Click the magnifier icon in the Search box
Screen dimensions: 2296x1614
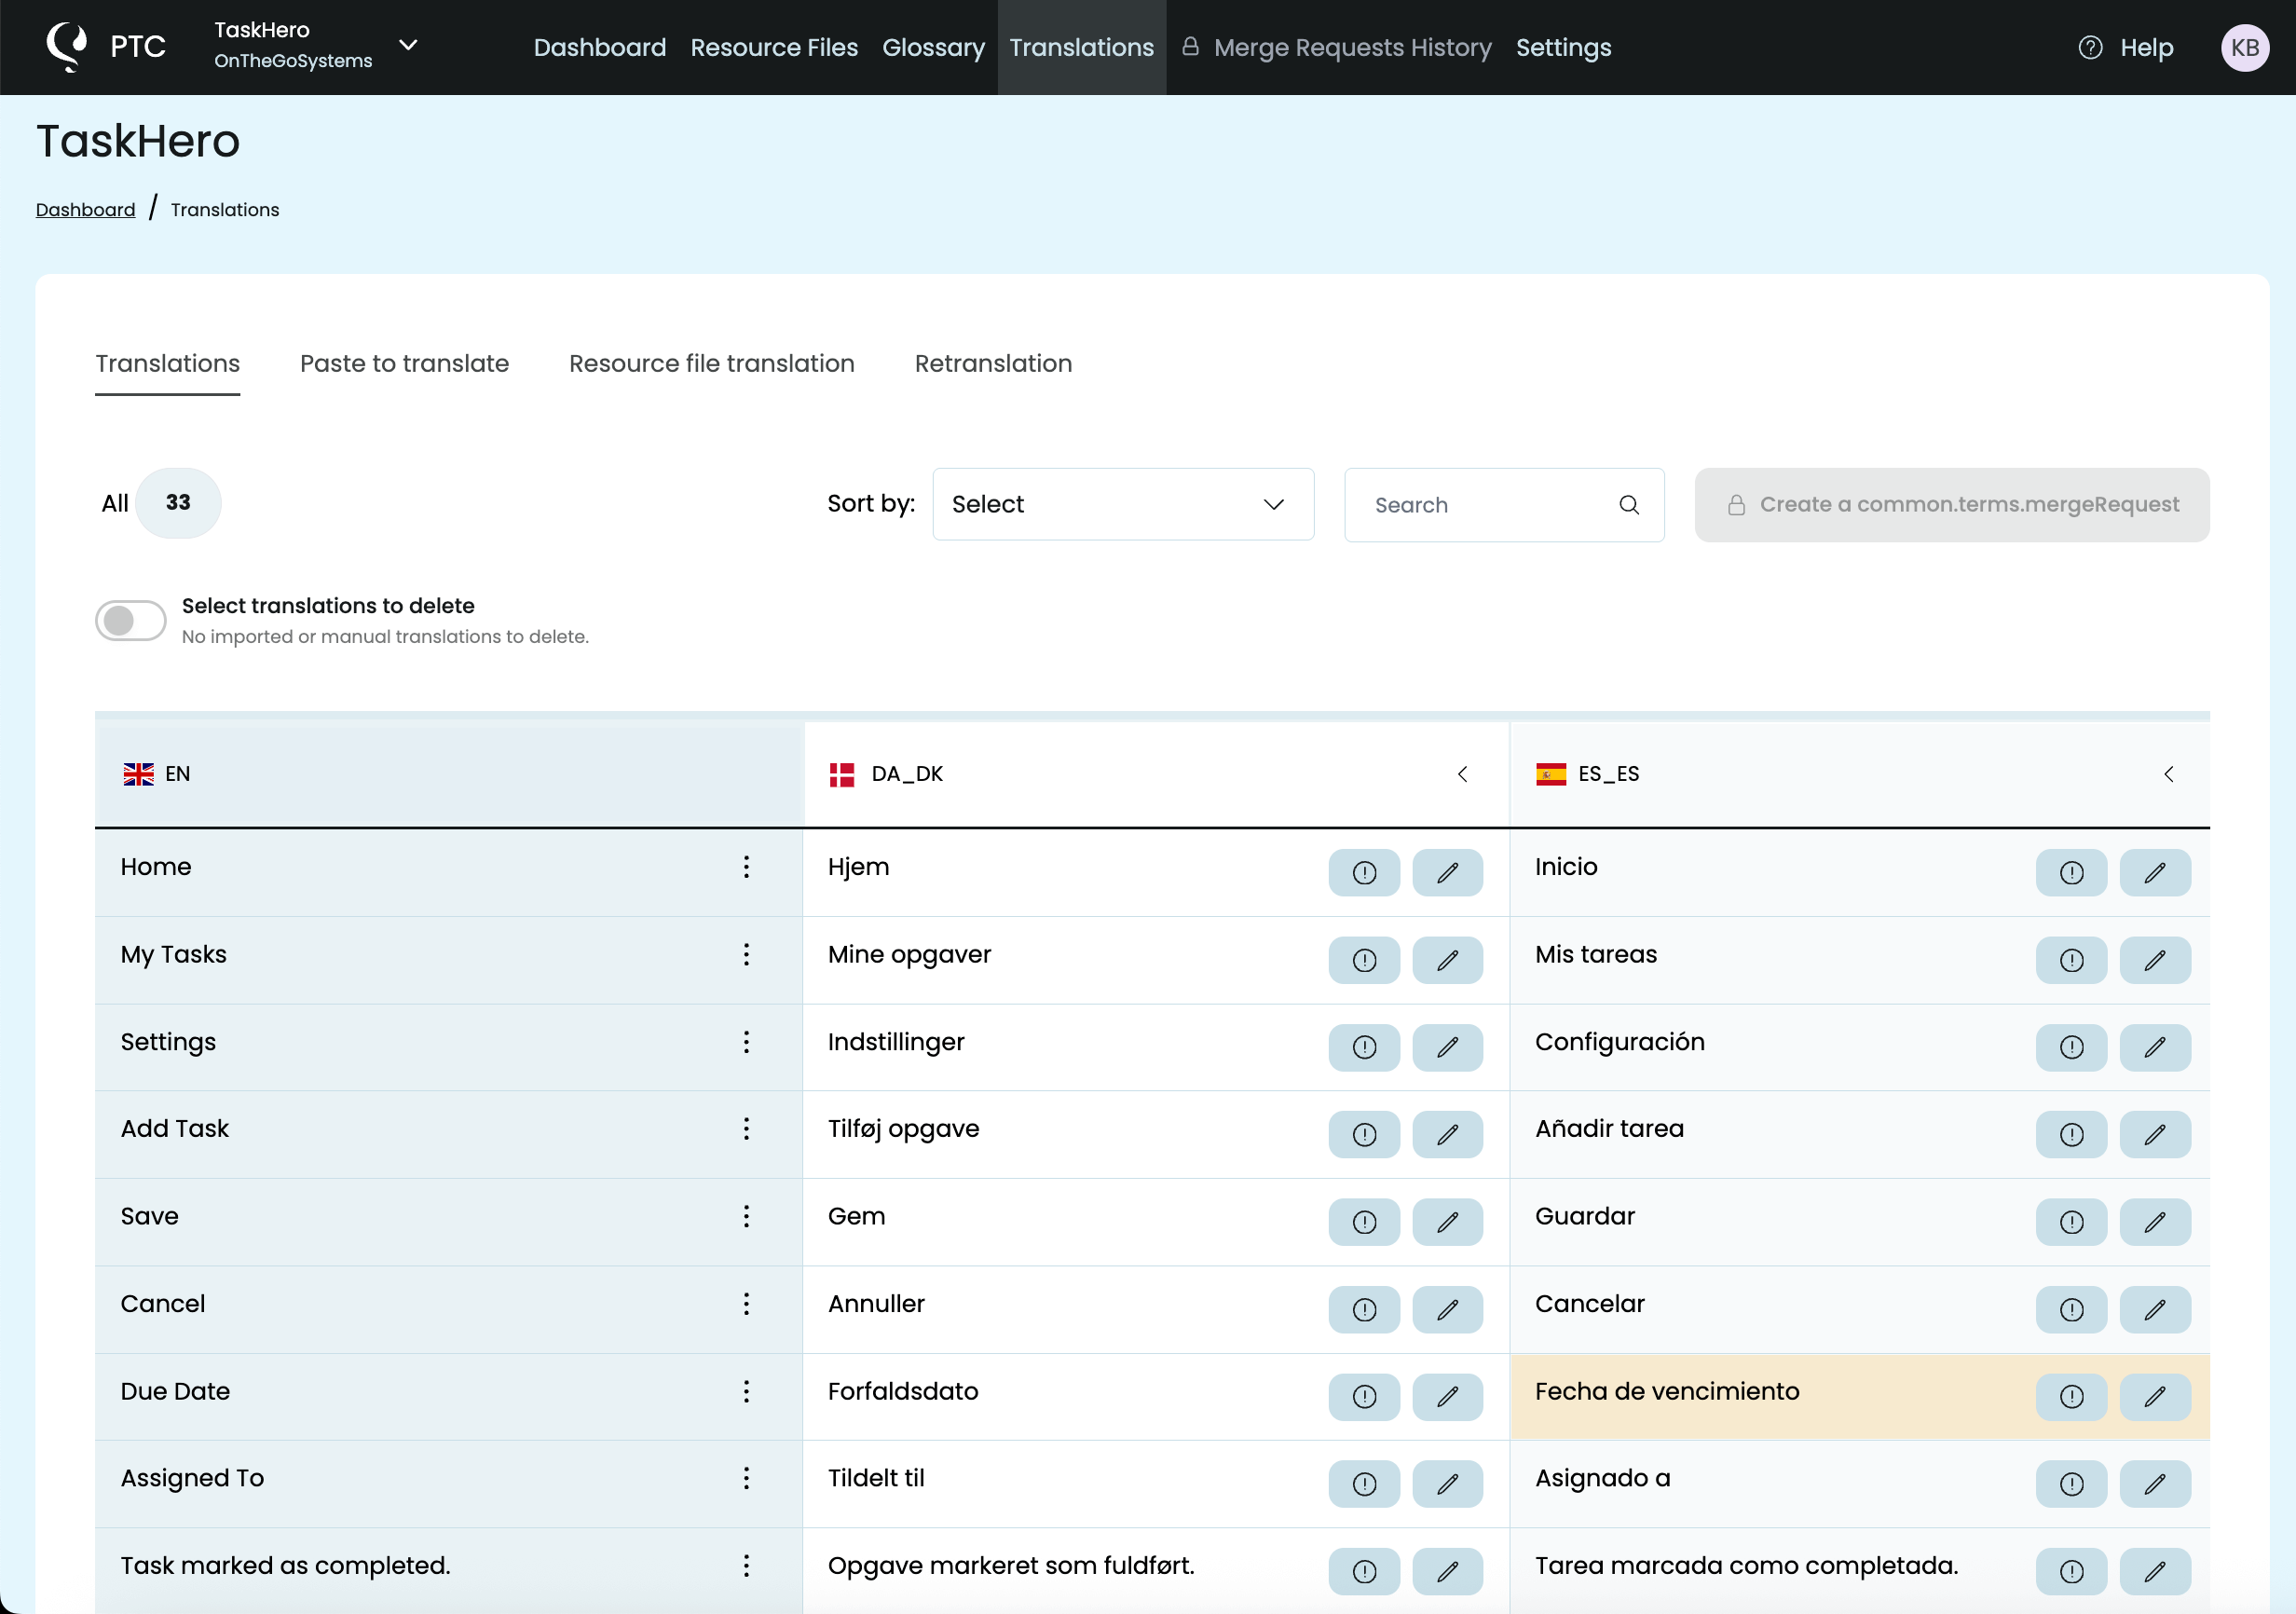(1629, 505)
